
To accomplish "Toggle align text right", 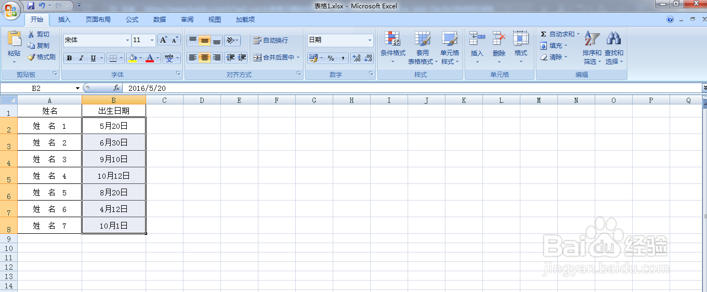I will click(217, 58).
